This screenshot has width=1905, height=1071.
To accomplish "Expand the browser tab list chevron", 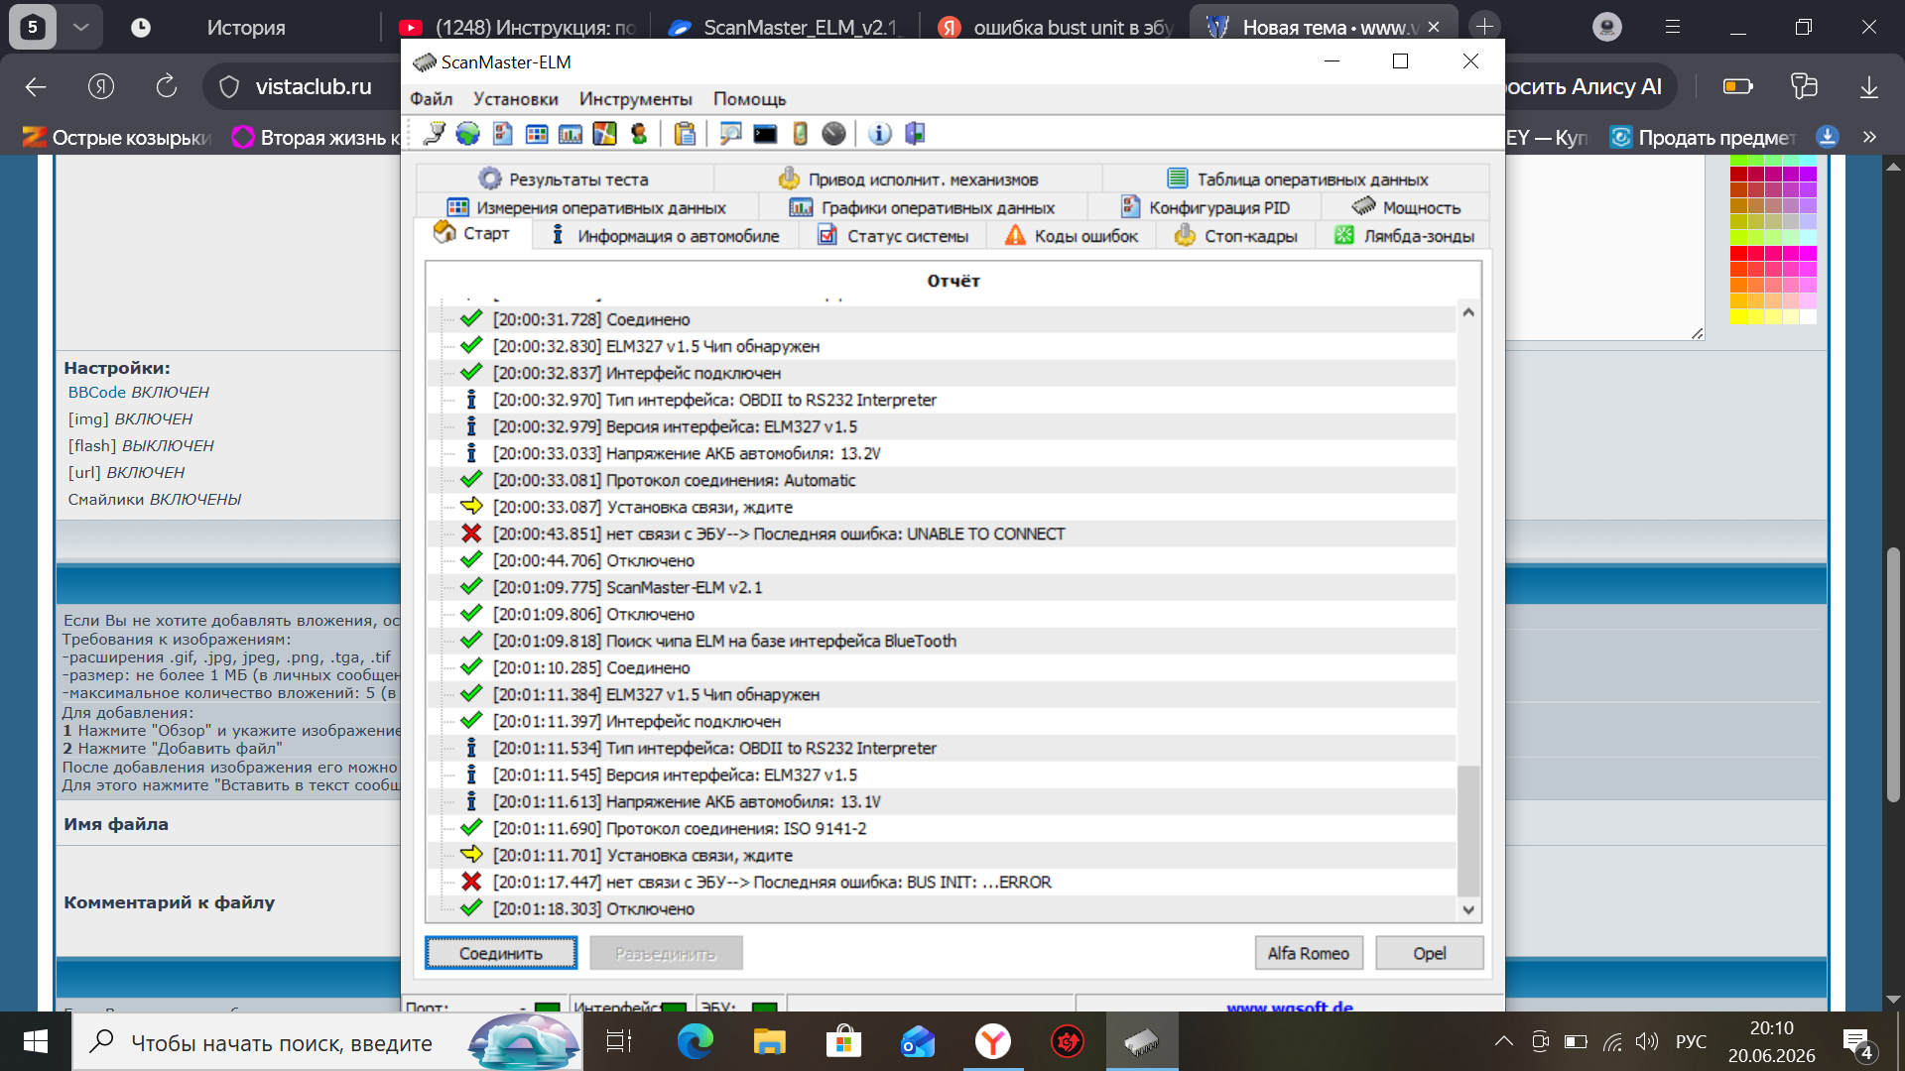I will tap(81, 27).
